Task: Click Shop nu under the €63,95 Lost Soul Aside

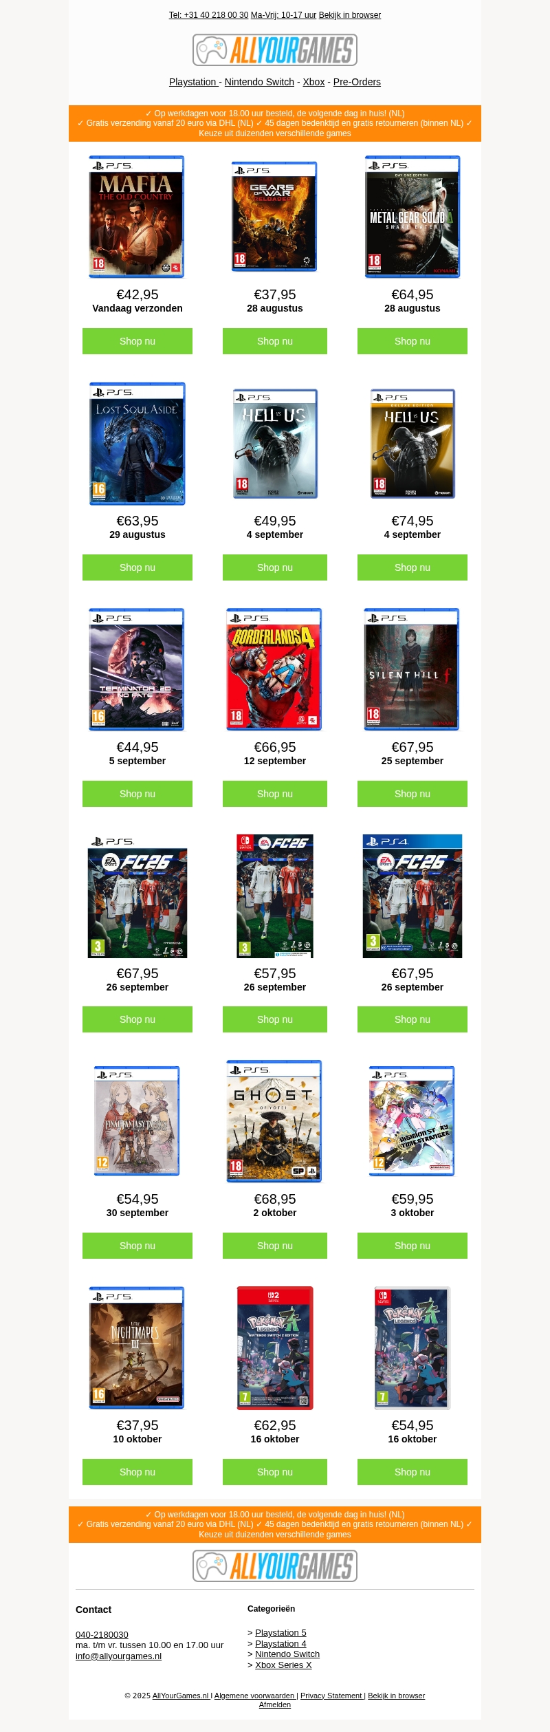Action: point(137,567)
